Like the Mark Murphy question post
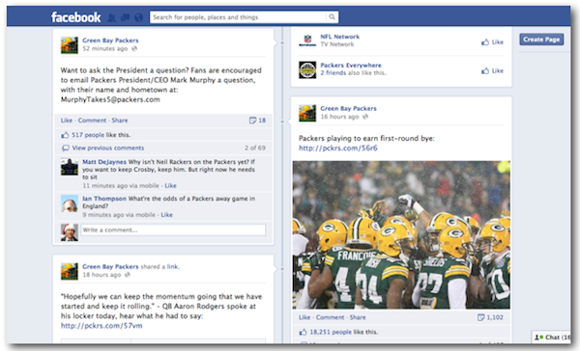Image resolution: width=580 pixels, height=351 pixels. 67,121
